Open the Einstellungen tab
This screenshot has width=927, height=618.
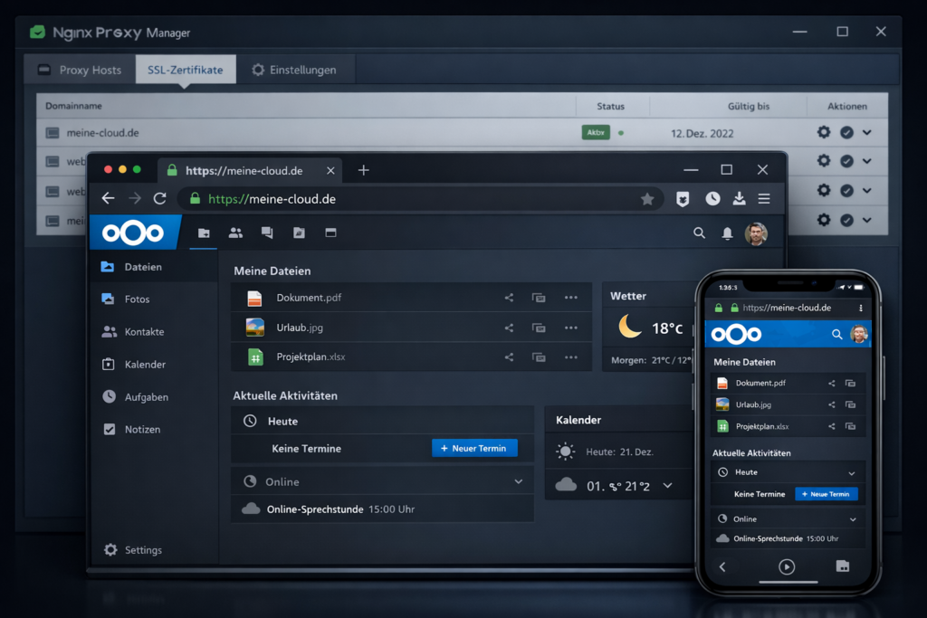coord(293,70)
